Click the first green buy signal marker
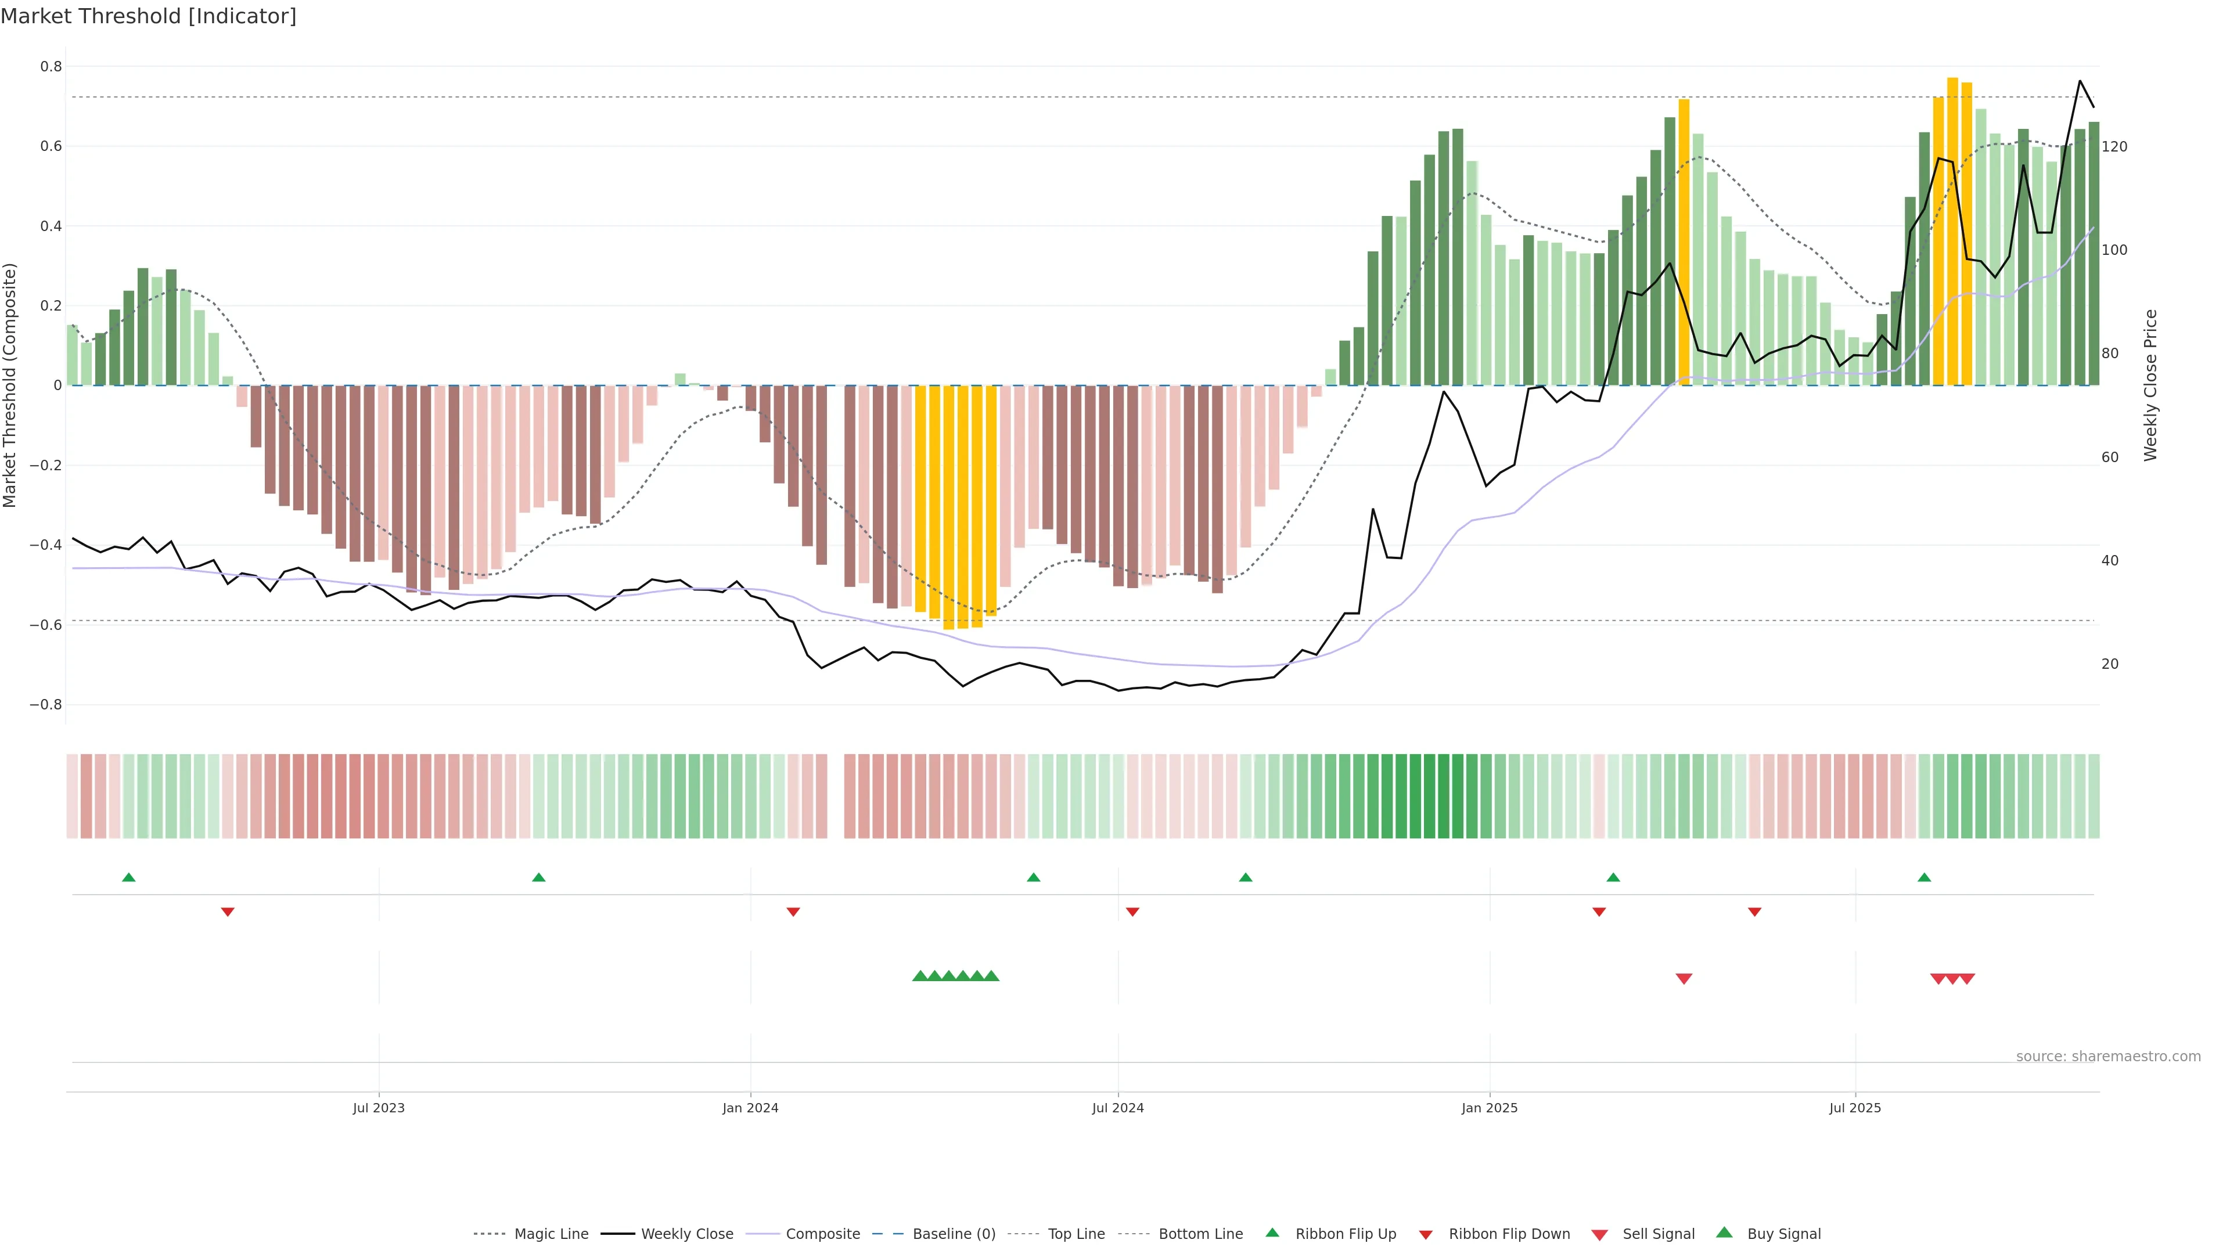 point(920,976)
